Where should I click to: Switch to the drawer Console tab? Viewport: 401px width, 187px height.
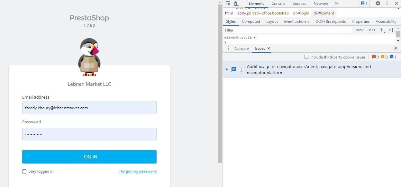pyautogui.click(x=242, y=49)
